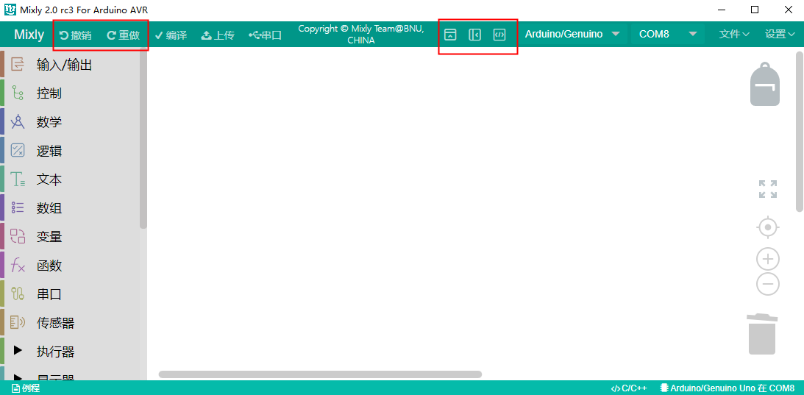Viewport: 804px width, 395px height.
Task: Click the trash can icon
Action: [x=761, y=335]
